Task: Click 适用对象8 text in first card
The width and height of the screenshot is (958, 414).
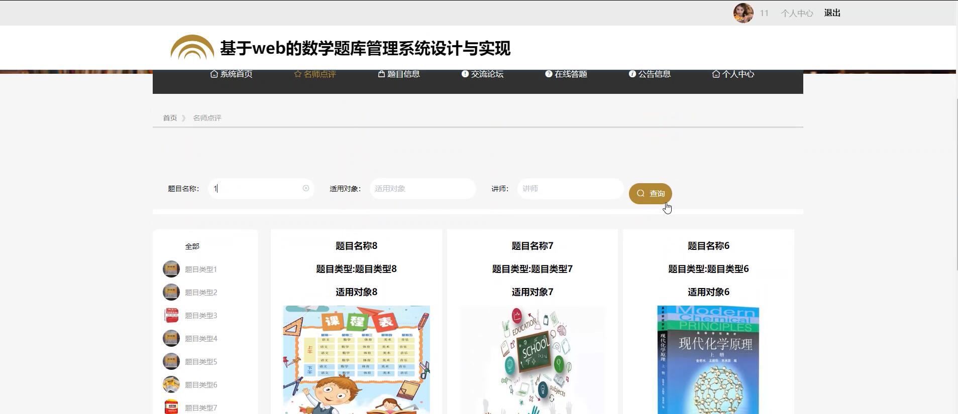Action: pyautogui.click(x=357, y=292)
